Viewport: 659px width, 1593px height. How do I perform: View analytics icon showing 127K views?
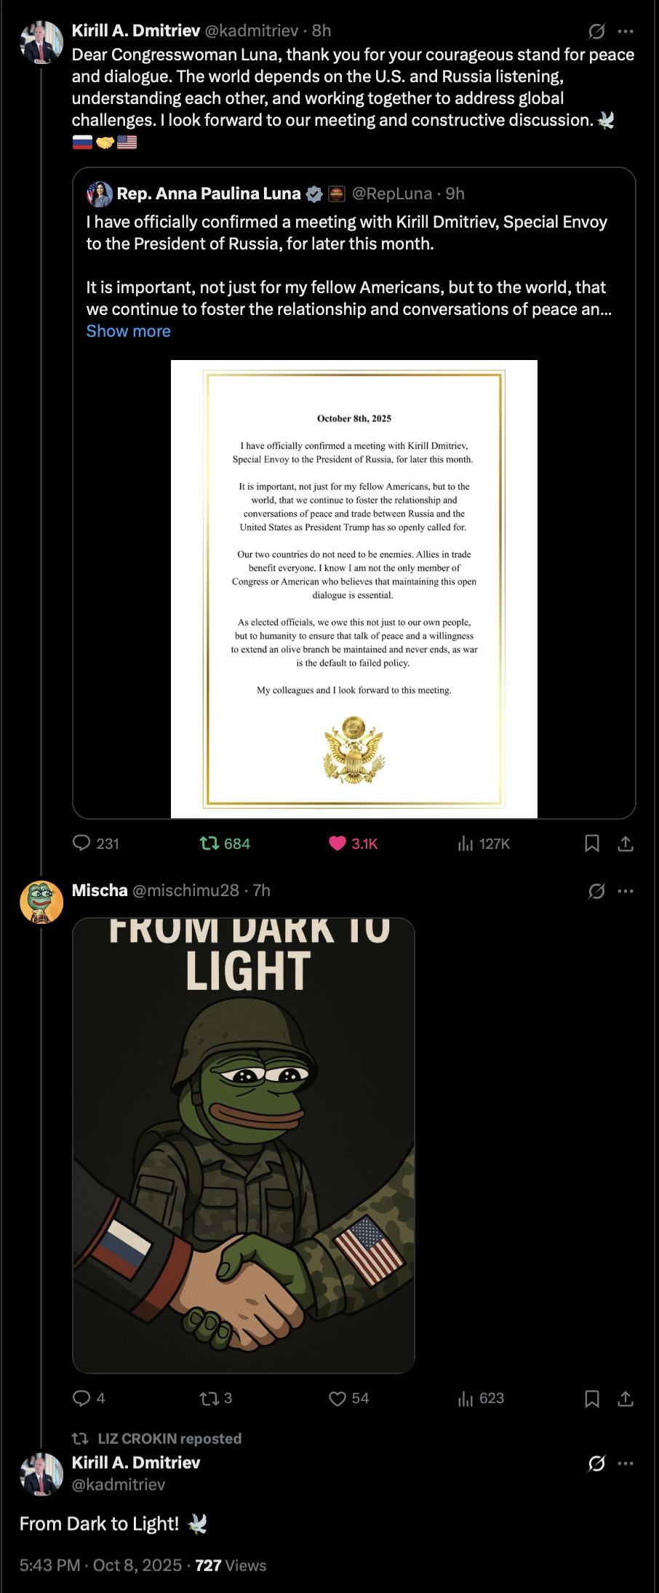pyautogui.click(x=466, y=843)
